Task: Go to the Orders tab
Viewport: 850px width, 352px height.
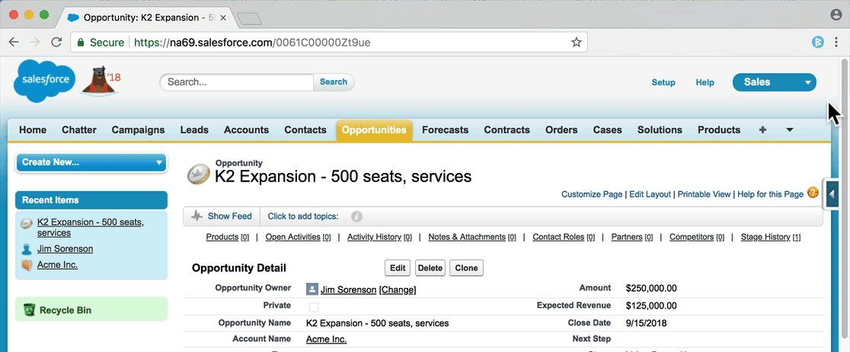Action: click(x=561, y=130)
